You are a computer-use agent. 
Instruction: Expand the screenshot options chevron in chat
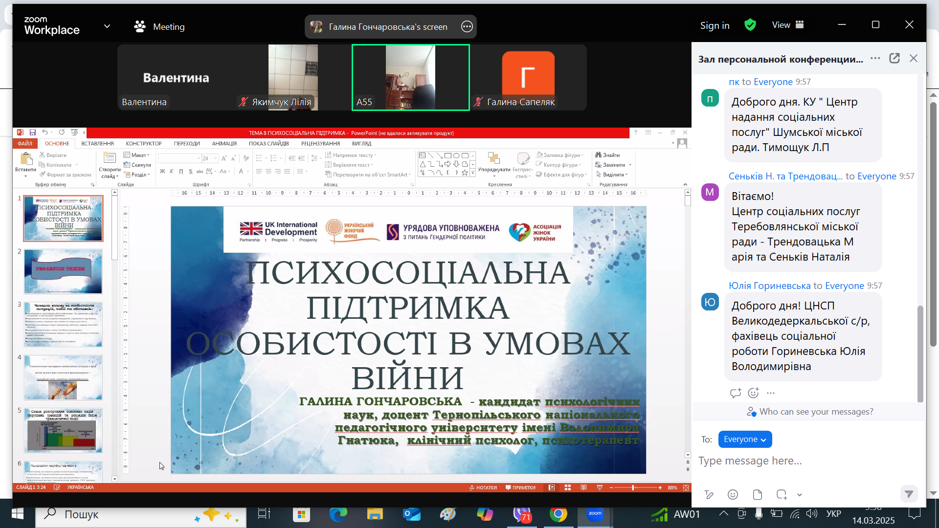point(800,495)
